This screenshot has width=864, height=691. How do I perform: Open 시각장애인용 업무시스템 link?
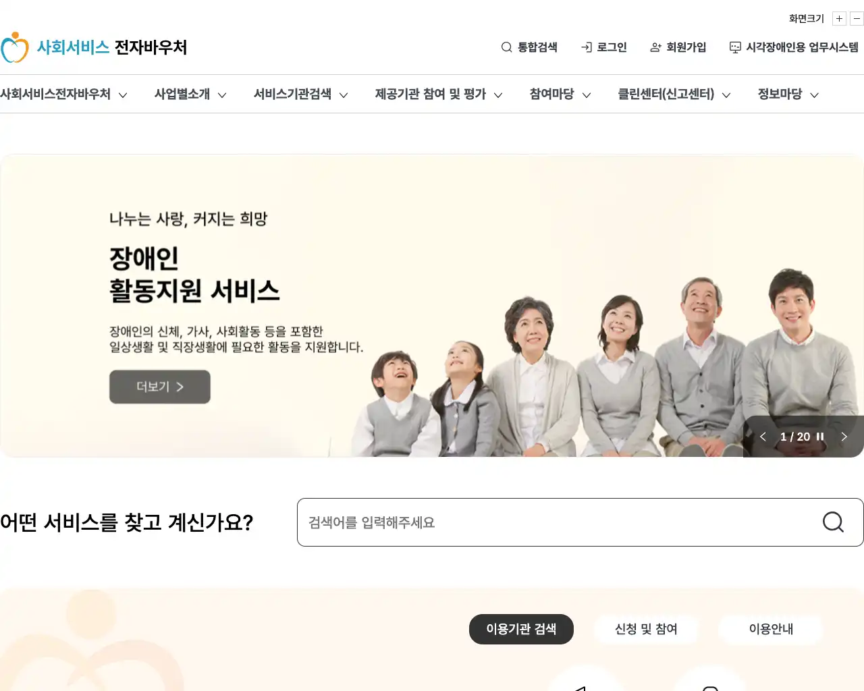pyautogui.click(x=794, y=47)
